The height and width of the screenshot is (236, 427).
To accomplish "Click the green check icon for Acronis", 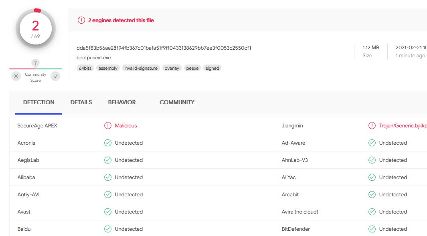I will pos(108,143).
